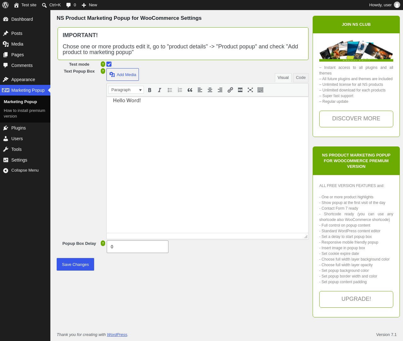Click the Test site home icon

point(16,5)
